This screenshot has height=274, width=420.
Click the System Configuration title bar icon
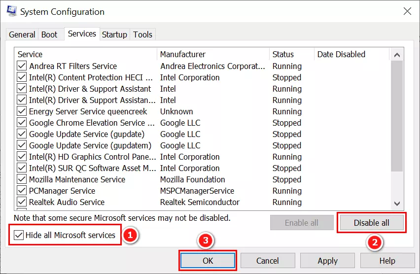(x=12, y=11)
